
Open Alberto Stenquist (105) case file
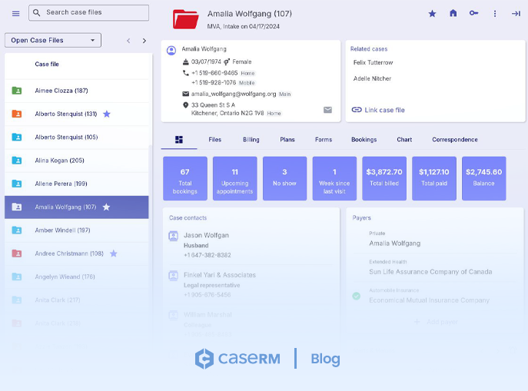(77, 138)
